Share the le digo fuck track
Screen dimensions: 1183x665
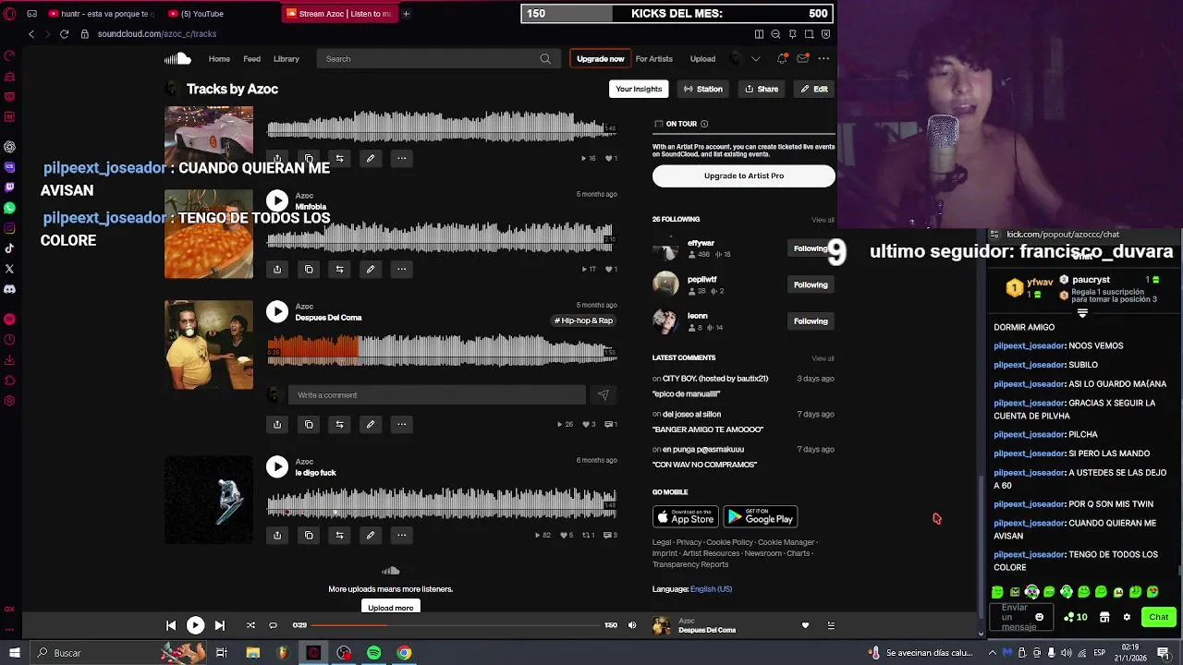(x=277, y=535)
